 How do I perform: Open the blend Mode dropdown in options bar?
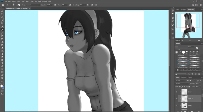pos(33,5)
